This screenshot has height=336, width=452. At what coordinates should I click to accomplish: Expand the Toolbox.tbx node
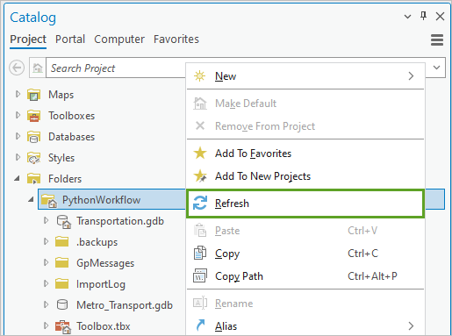tap(46, 325)
